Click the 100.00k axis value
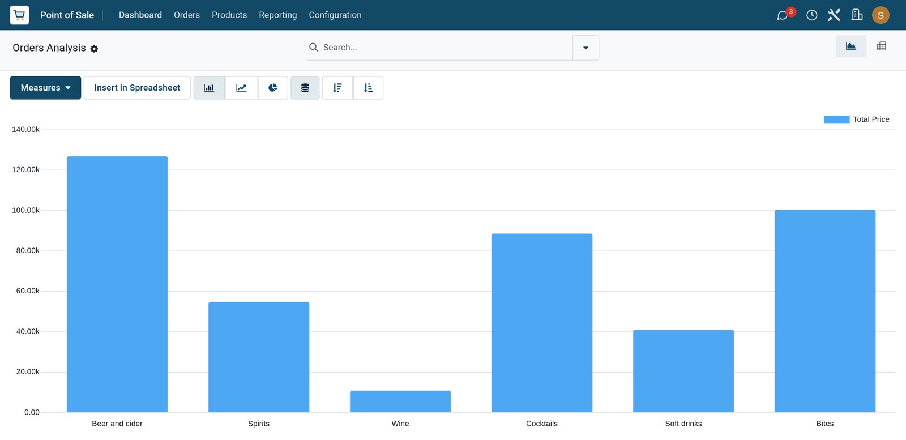This screenshot has height=440, width=906. [x=25, y=210]
